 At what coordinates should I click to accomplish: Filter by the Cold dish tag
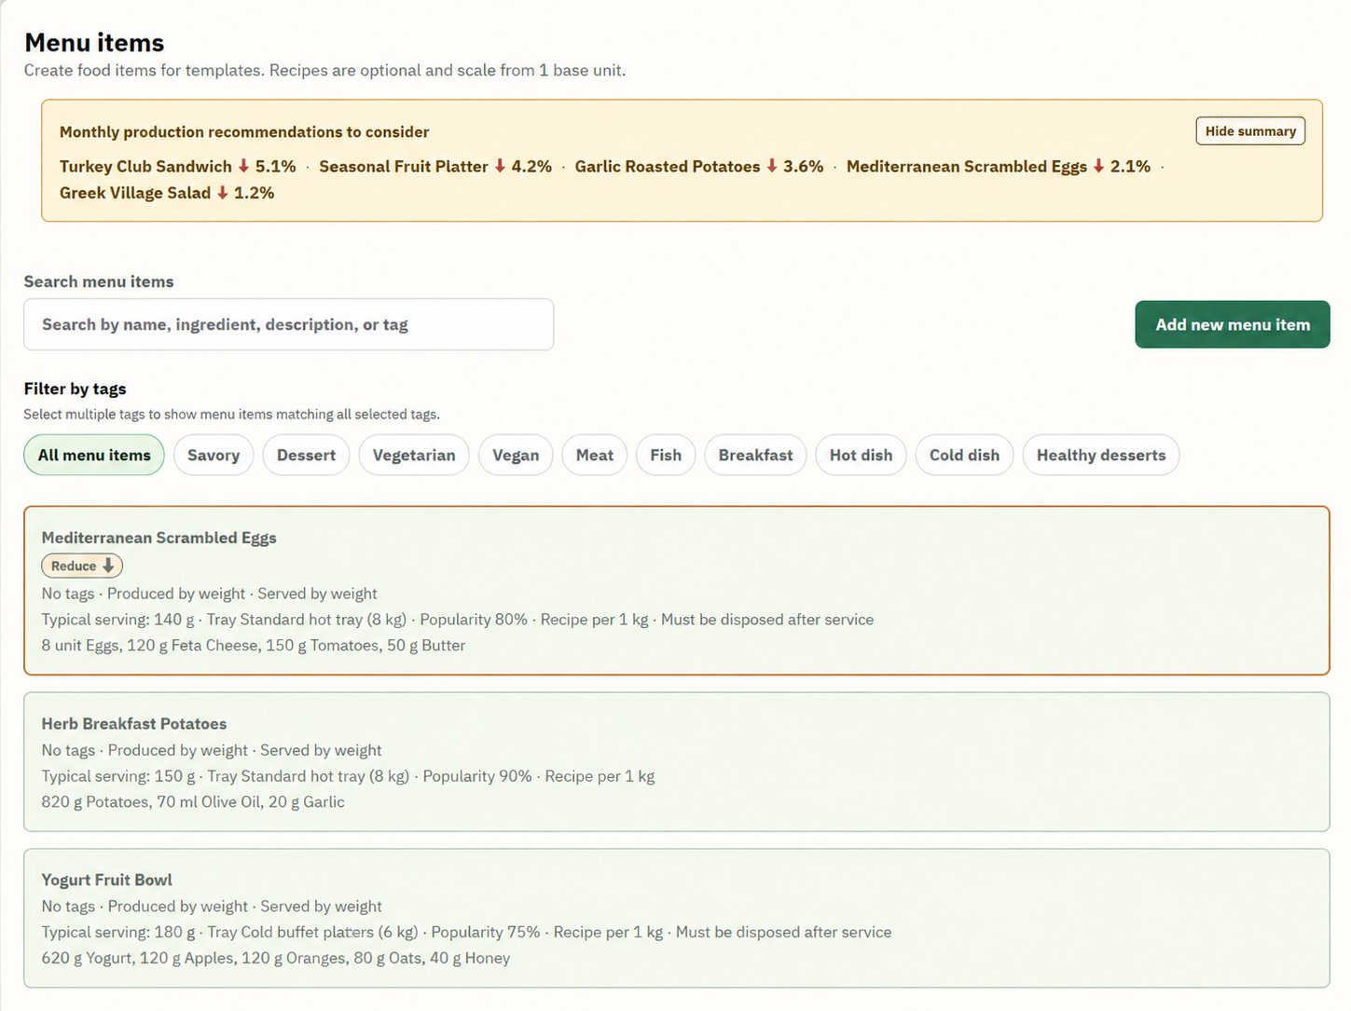click(x=964, y=455)
